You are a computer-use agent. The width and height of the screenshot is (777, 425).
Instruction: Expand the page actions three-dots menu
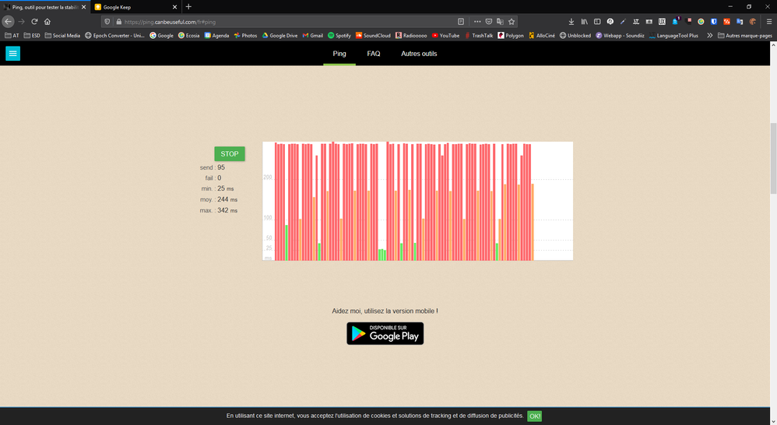(477, 22)
